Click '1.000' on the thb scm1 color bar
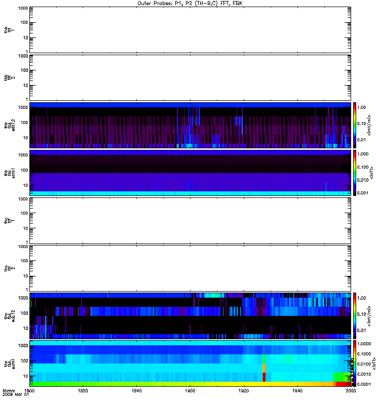380x405 pixels. pyautogui.click(x=362, y=154)
